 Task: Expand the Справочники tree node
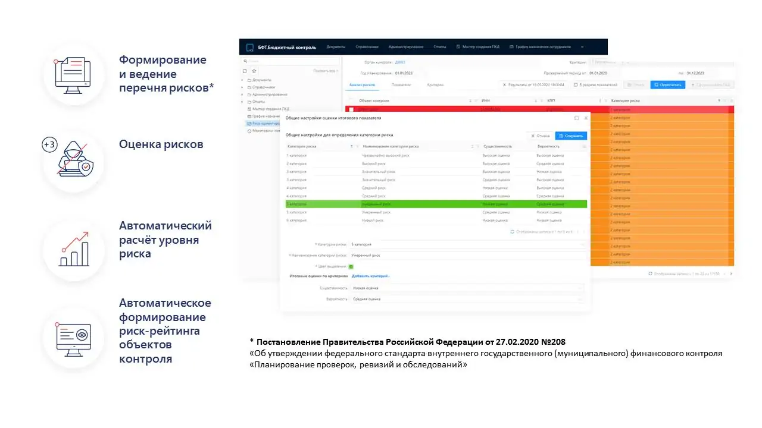point(242,87)
